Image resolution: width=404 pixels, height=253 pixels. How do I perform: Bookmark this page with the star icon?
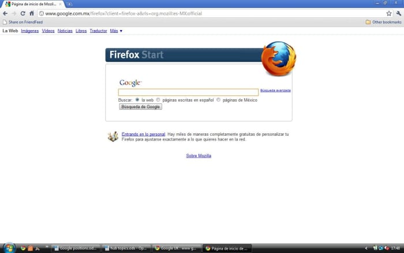click(389, 13)
